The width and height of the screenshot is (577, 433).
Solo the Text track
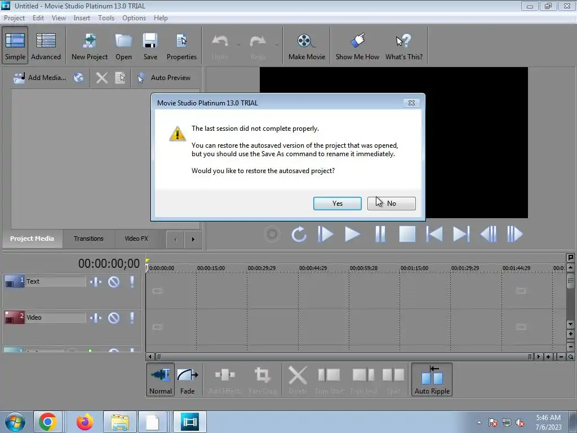pyautogui.click(x=132, y=282)
